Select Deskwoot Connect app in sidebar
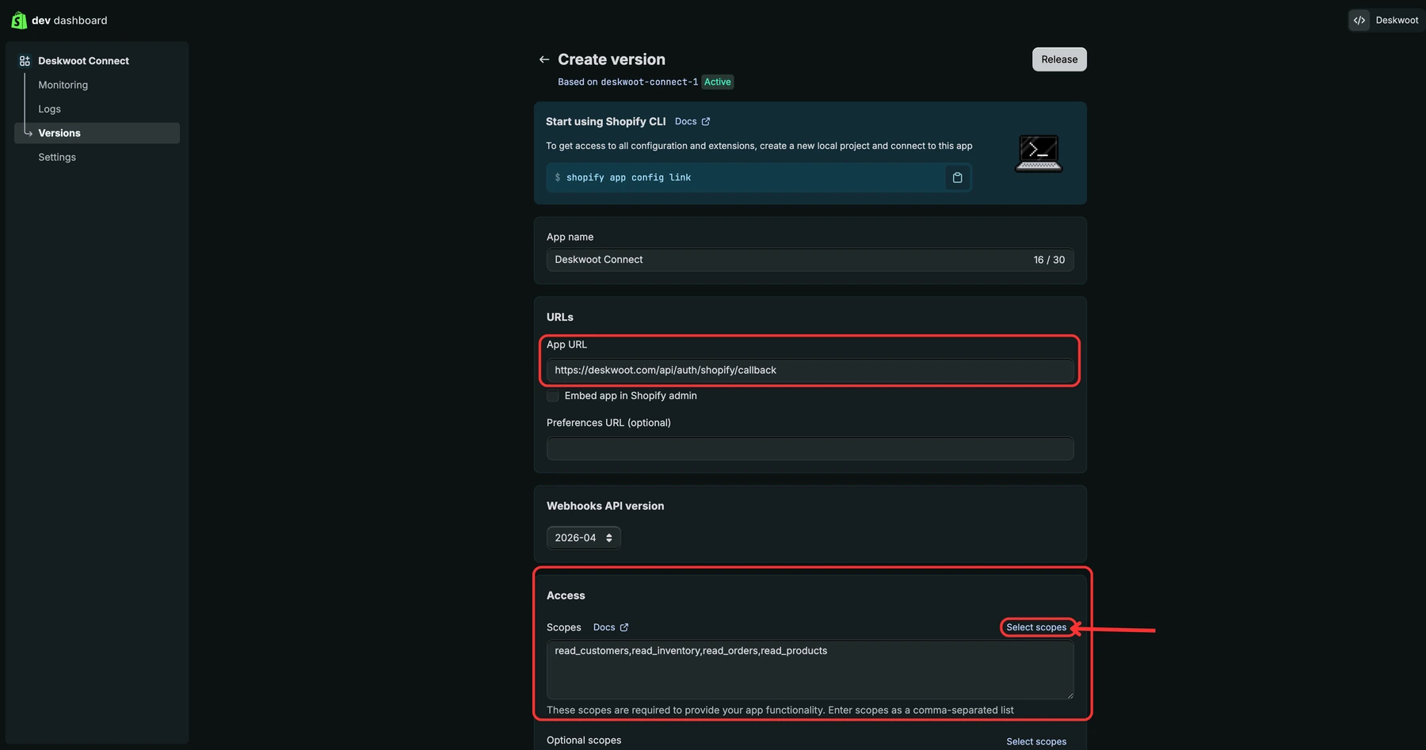1426x750 pixels. [x=83, y=61]
